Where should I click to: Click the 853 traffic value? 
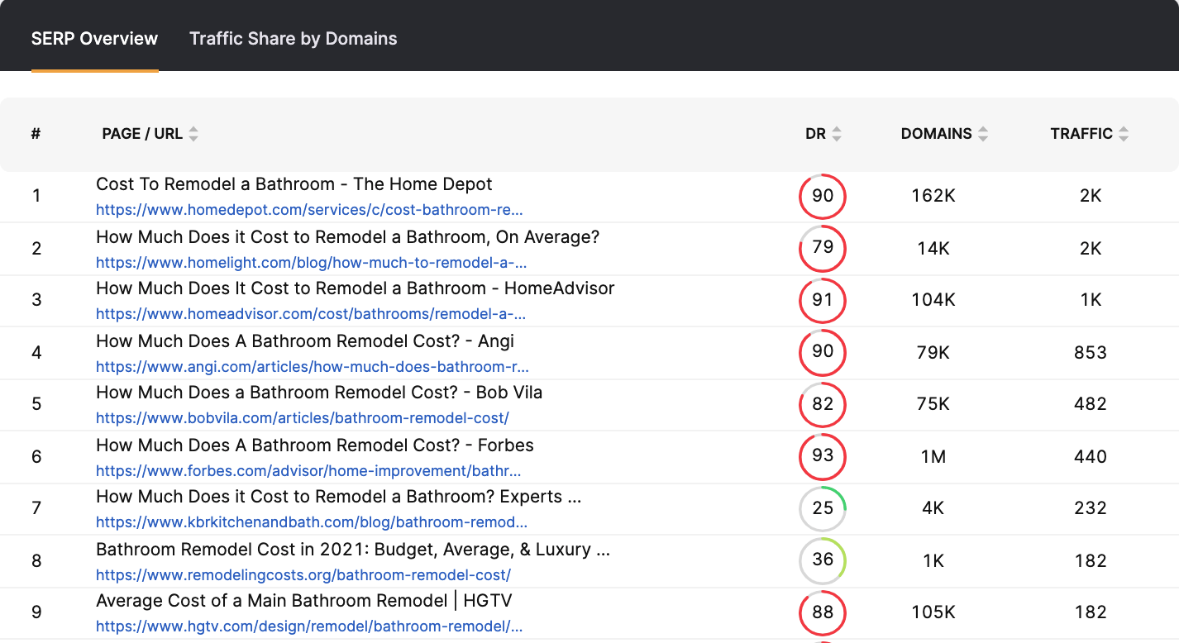tap(1091, 353)
